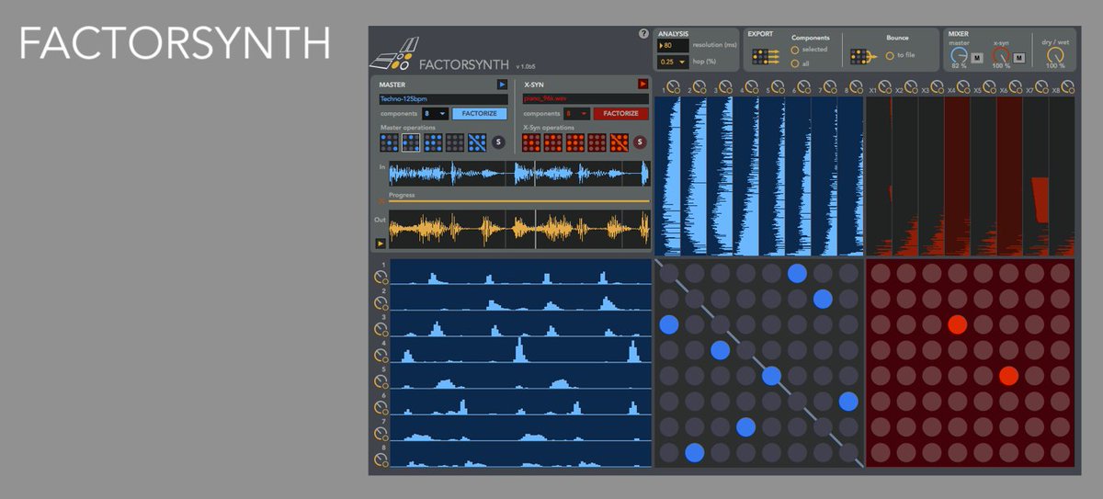Toggle the lit blue dot in matrix row 6
The height and width of the screenshot is (499, 1103).
click(x=848, y=402)
